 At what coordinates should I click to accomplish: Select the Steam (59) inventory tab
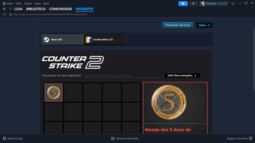click(62, 39)
